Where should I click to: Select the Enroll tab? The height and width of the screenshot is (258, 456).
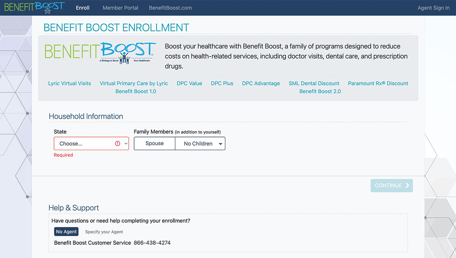[82, 7]
